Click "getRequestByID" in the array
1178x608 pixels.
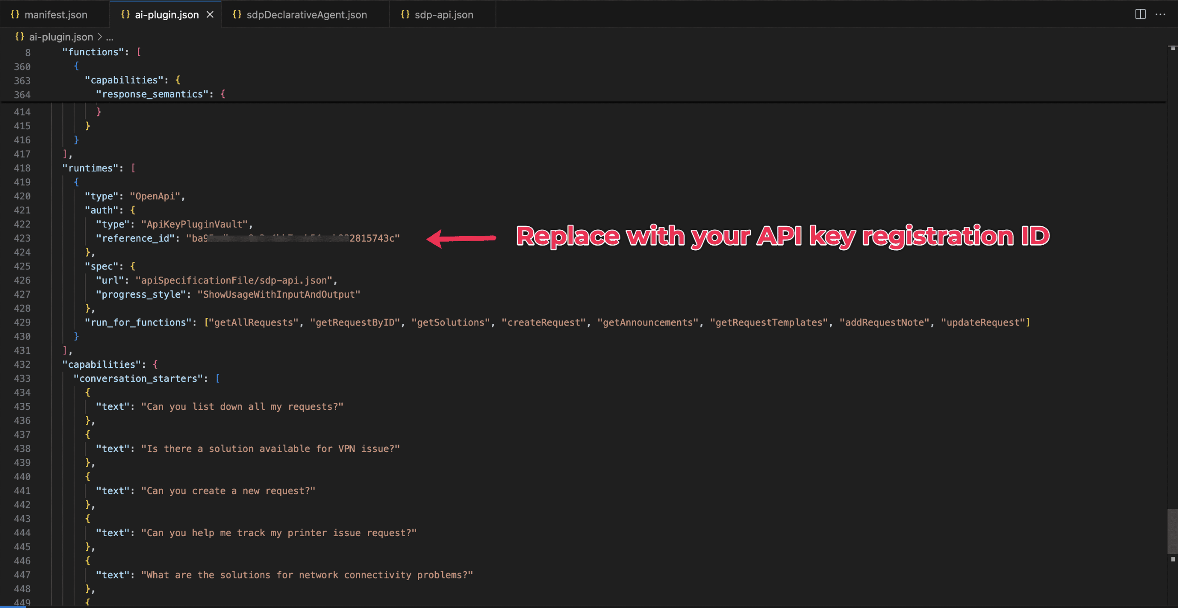tap(355, 322)
